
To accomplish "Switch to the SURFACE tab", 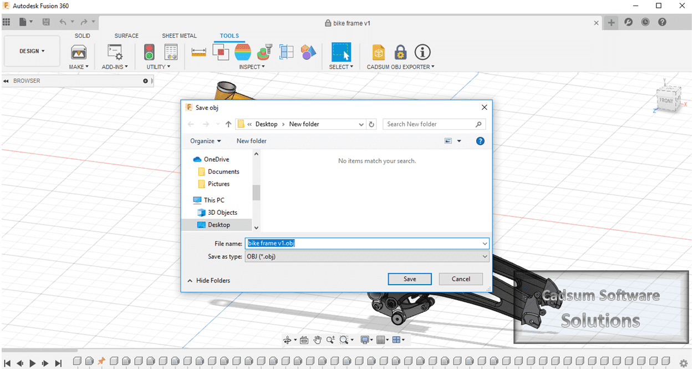I will 126,36.
